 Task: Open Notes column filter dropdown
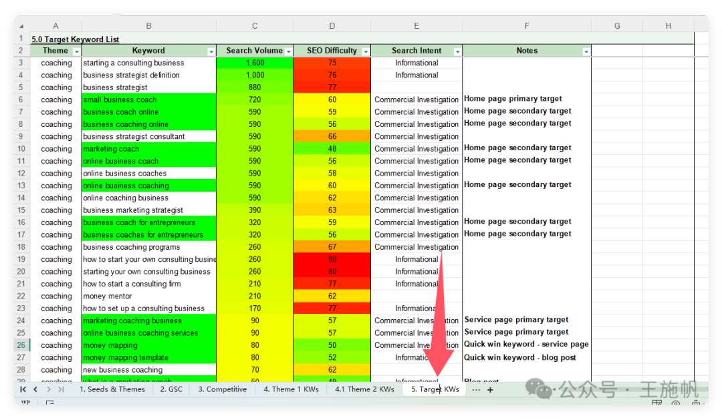[586, 51]
